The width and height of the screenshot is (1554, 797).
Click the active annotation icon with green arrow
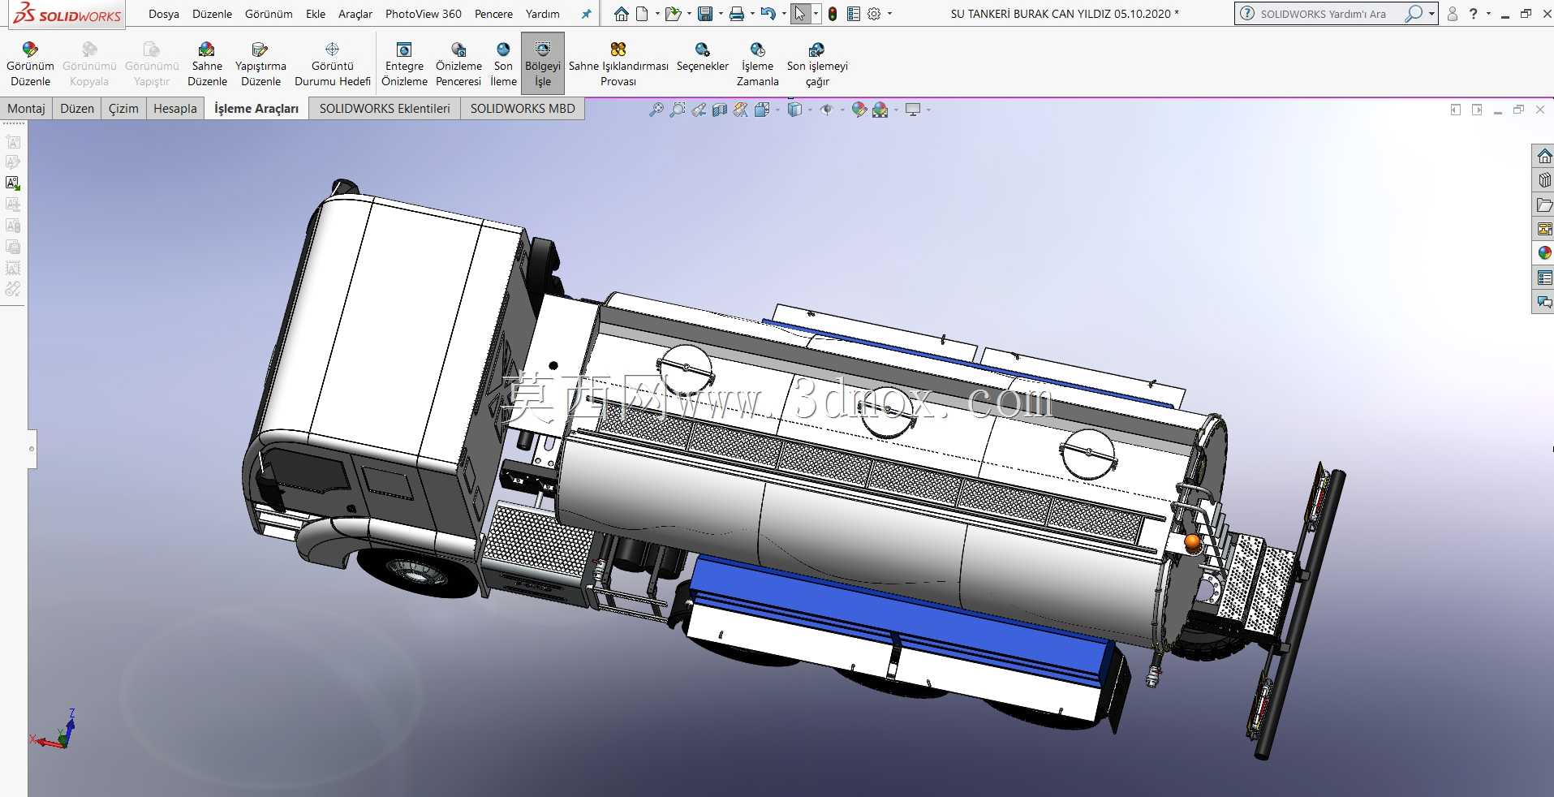(x=13, y=183)
